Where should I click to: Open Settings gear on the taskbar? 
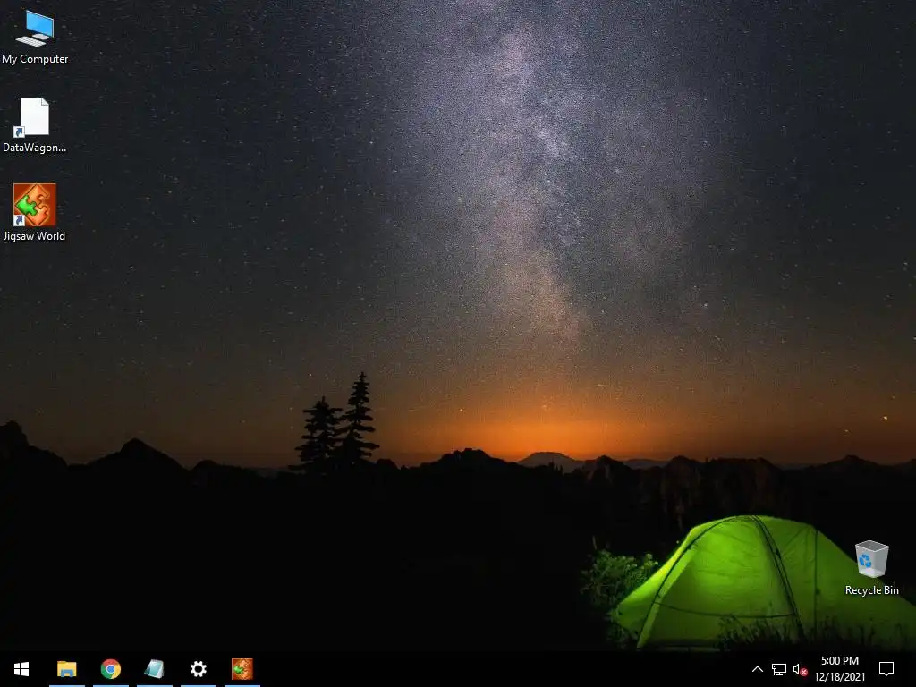point(198,669)
